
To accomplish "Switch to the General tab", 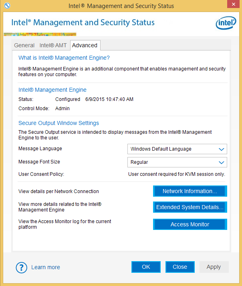I will click(x=24, y=45).
